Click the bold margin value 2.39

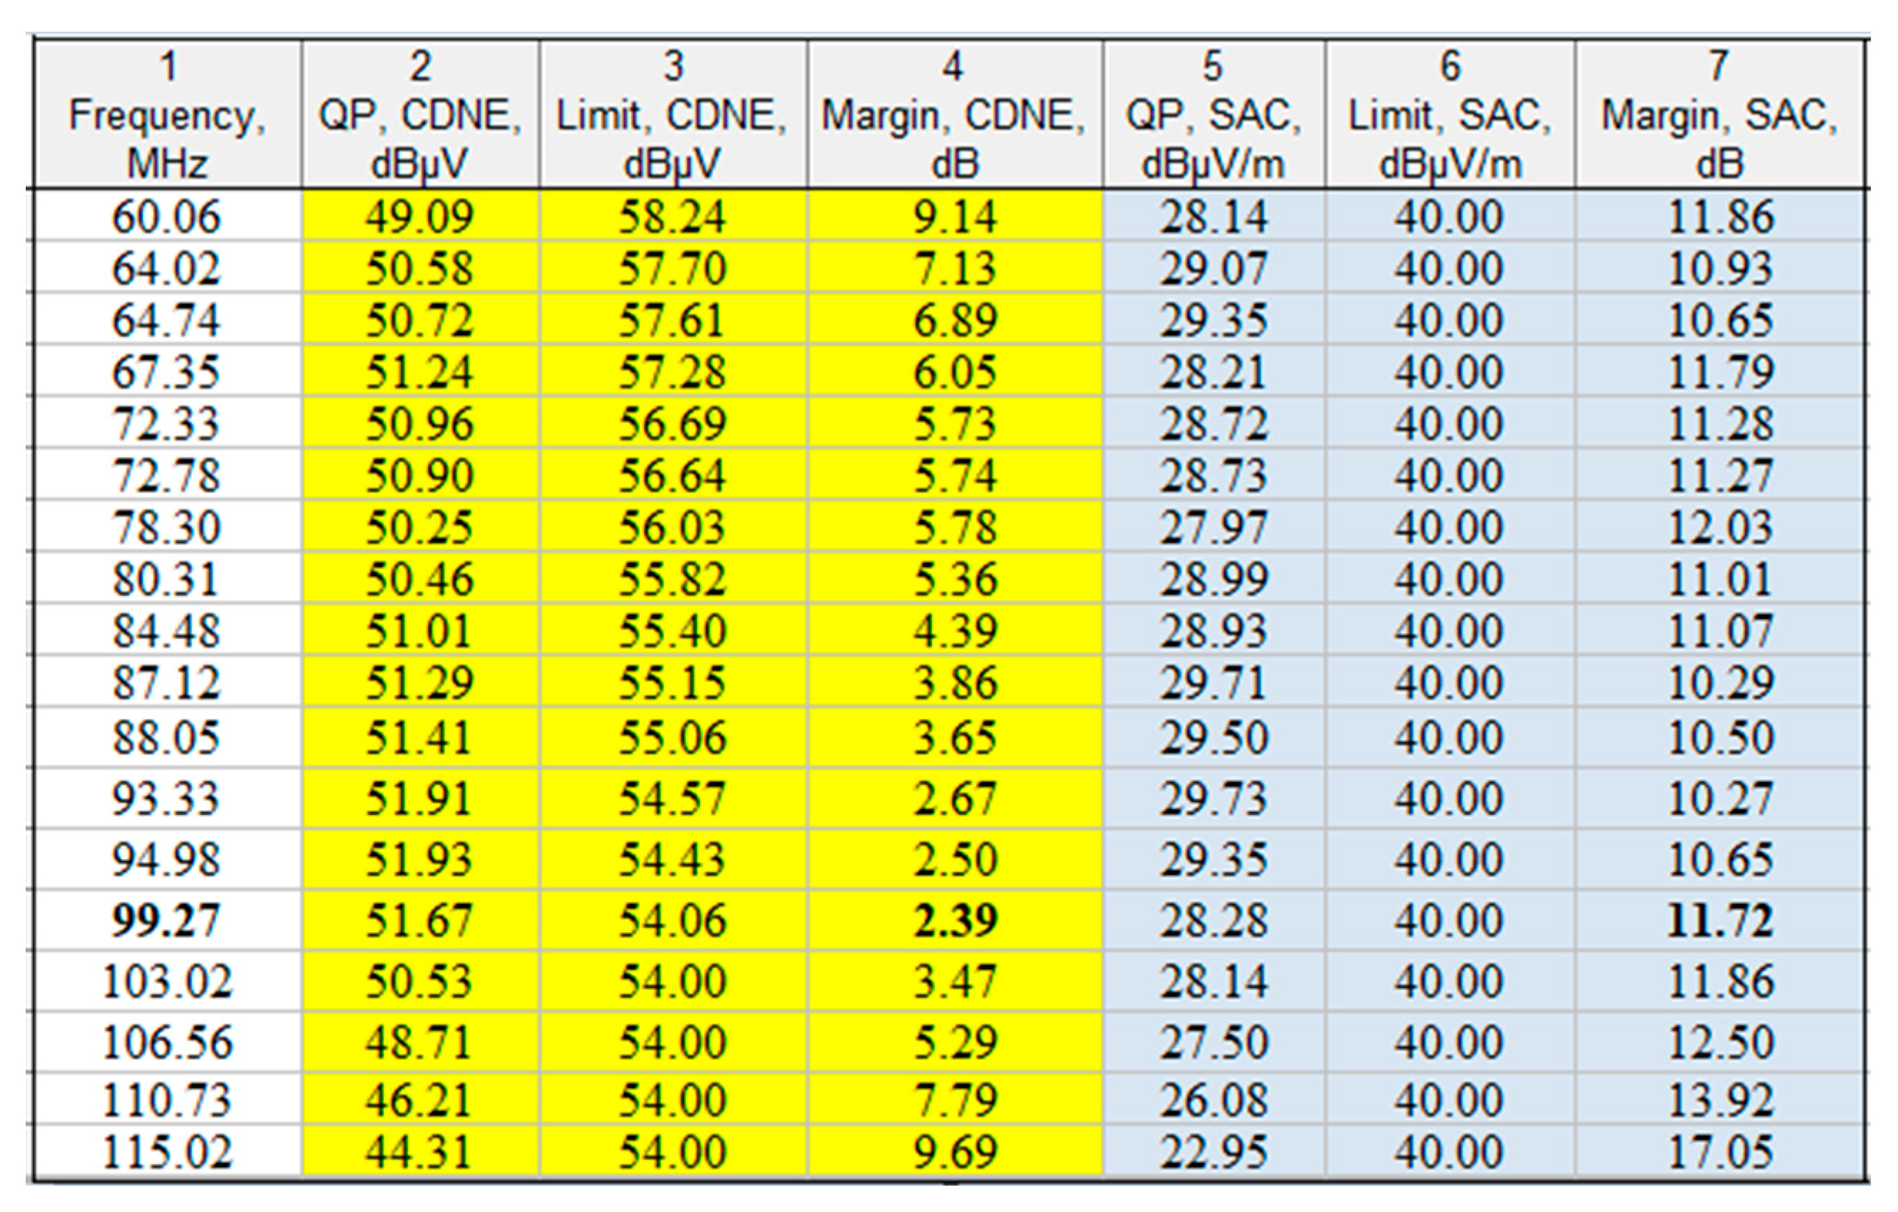955,919
